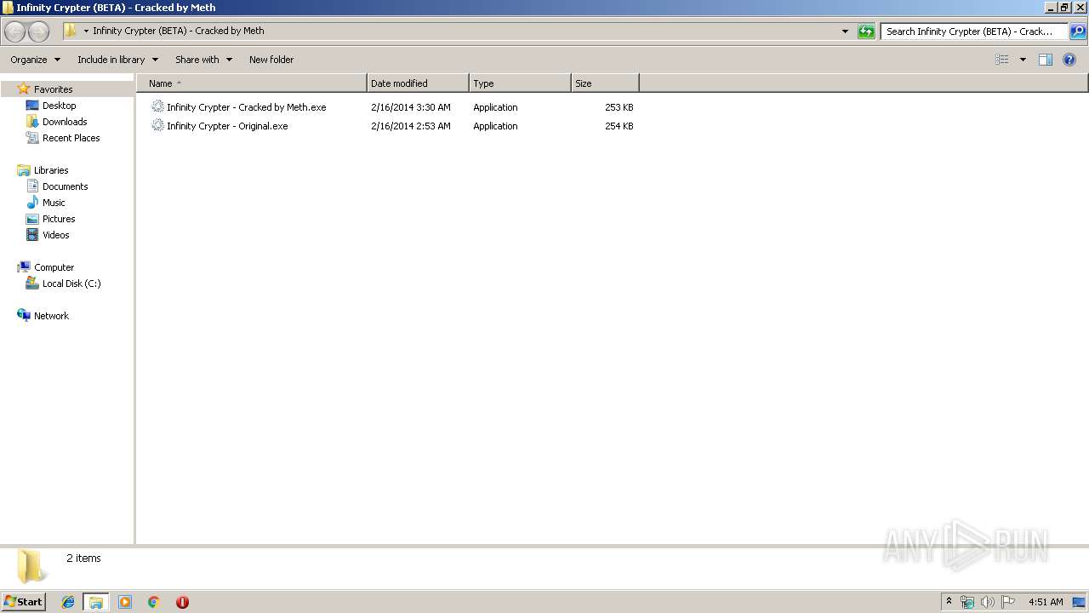
Task: Click in the search box field
Action: pos(974,32)
